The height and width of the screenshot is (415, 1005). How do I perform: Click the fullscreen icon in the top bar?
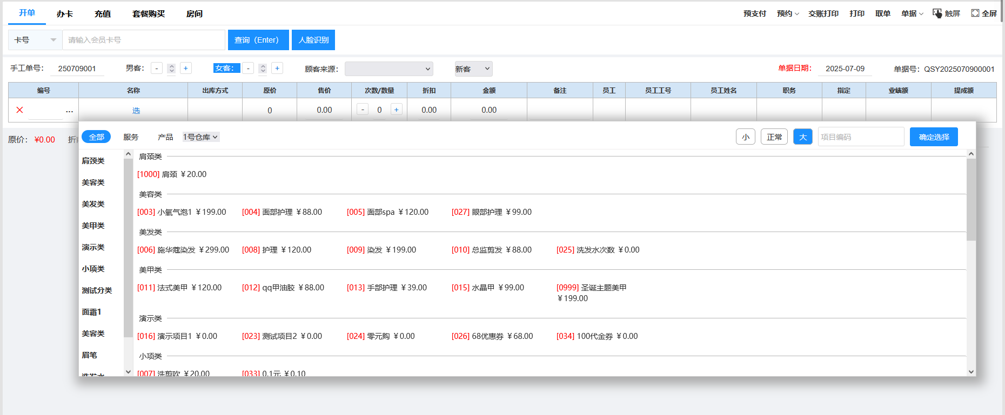(x=975, y=13)
